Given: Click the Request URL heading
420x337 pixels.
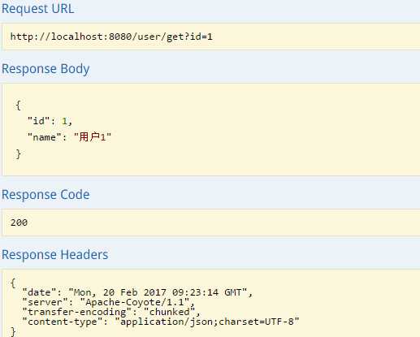Looking at the screenshot, I should [x=37, y=9].
